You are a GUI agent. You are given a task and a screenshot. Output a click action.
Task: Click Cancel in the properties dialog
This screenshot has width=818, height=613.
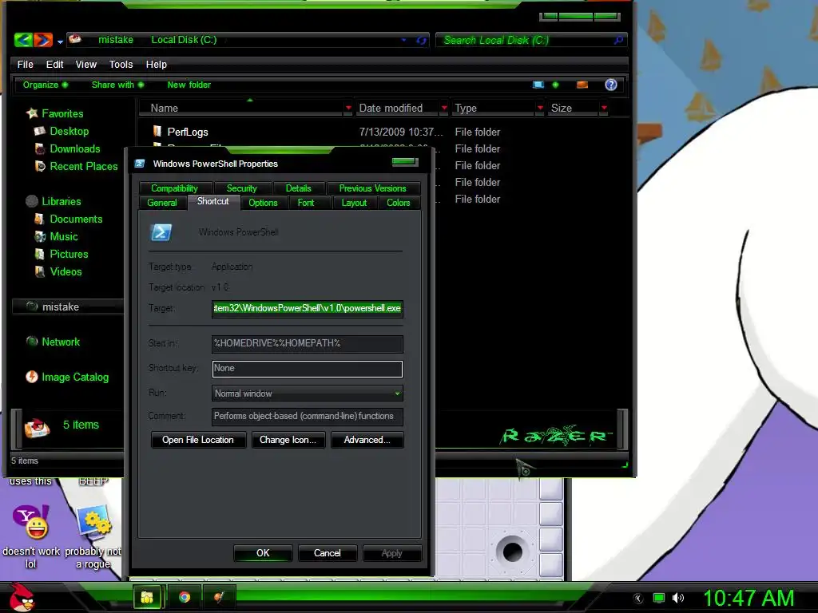pyautogui.click(x=327, y=553)
